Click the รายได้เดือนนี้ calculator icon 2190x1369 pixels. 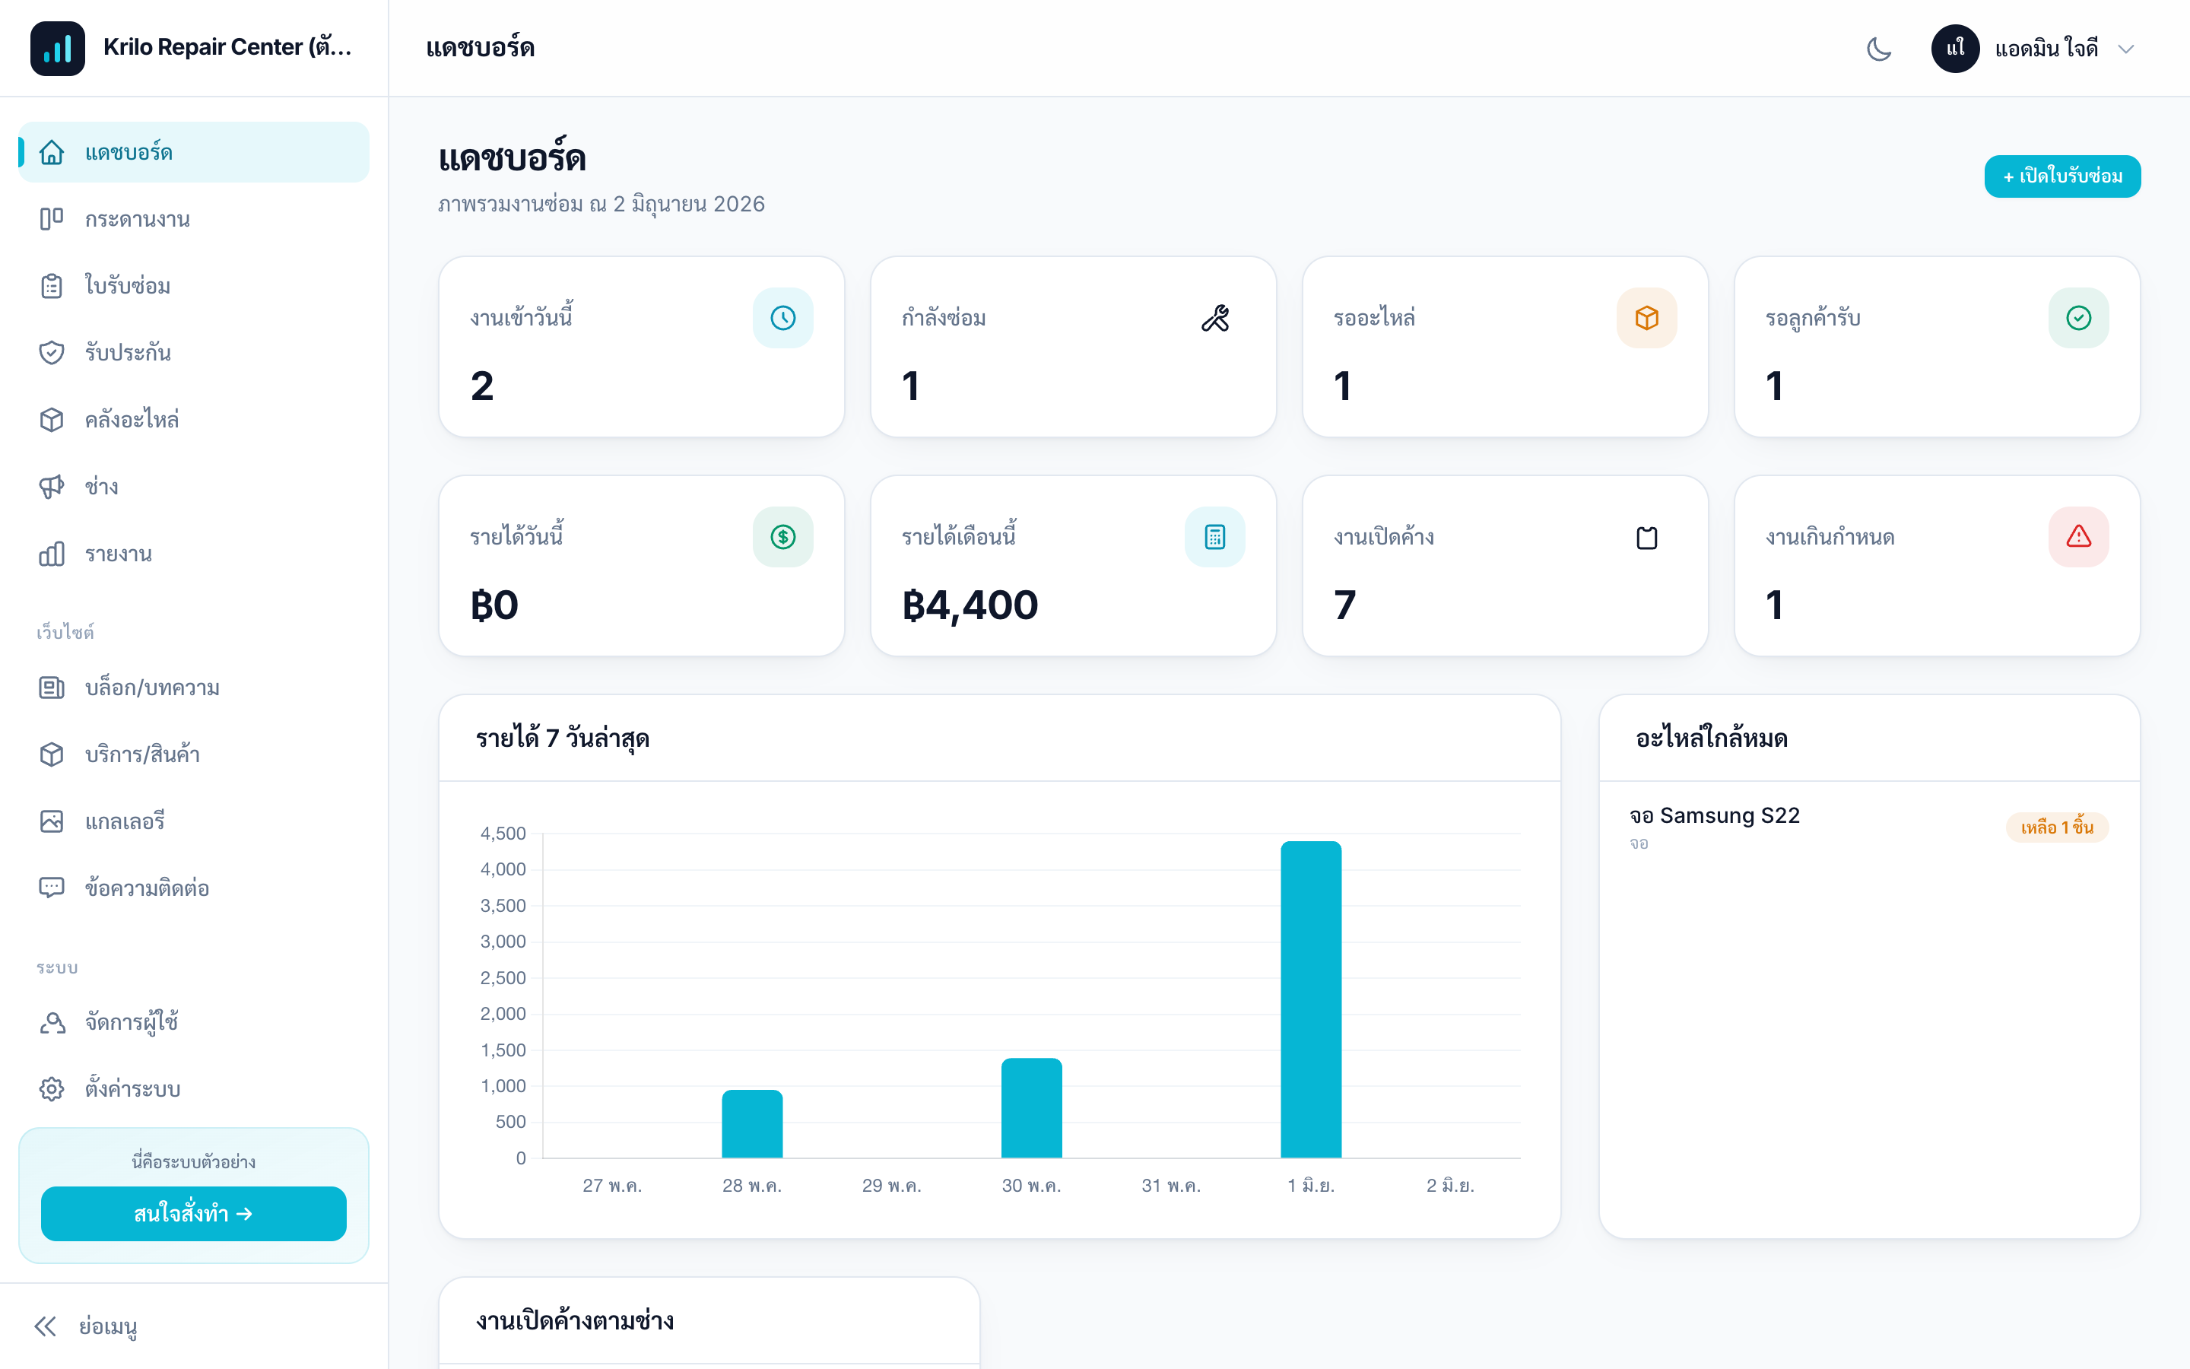coord(1214,537)
